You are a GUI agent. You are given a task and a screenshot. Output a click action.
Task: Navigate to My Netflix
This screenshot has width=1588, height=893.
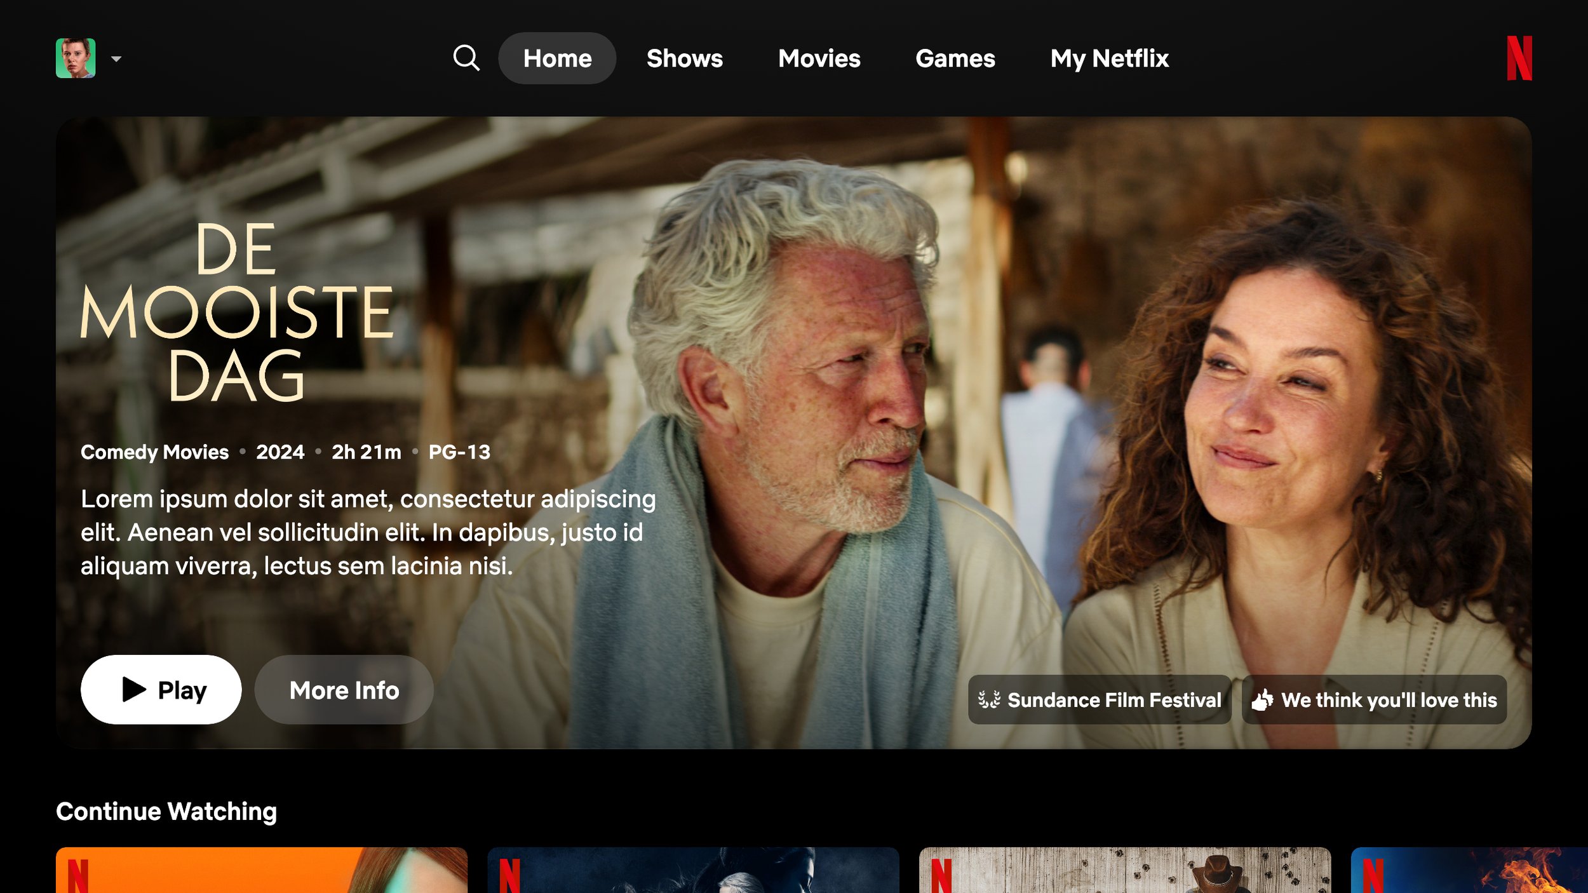[1109, 58]
